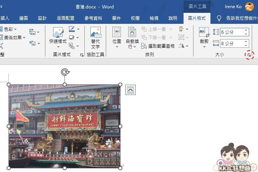
Task: Click the Layout Options icon beside the image
Action: point(130,90)
